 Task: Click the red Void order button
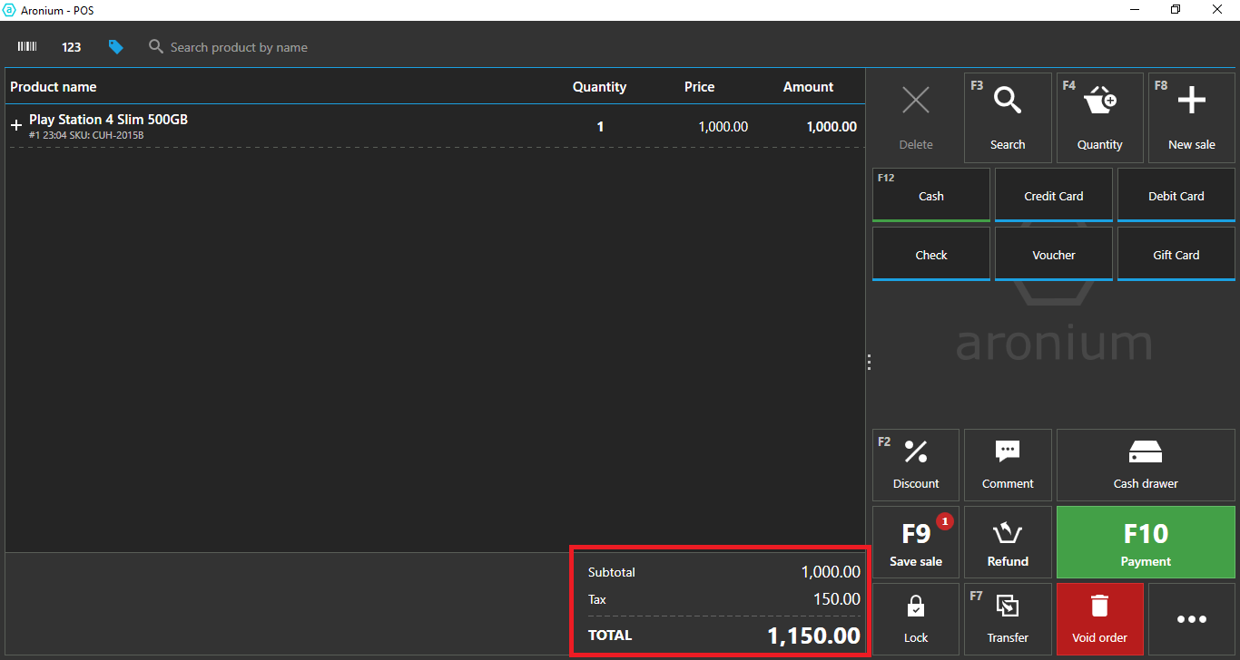(1099, 618)
